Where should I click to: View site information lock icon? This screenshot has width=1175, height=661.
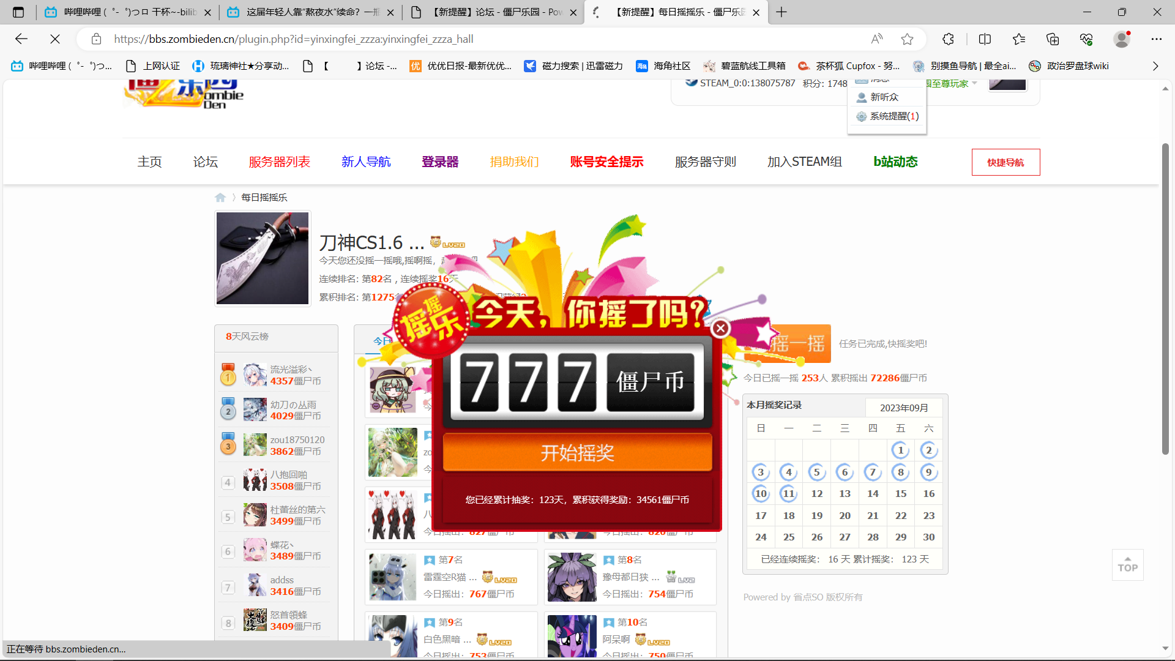click(96, 39)
